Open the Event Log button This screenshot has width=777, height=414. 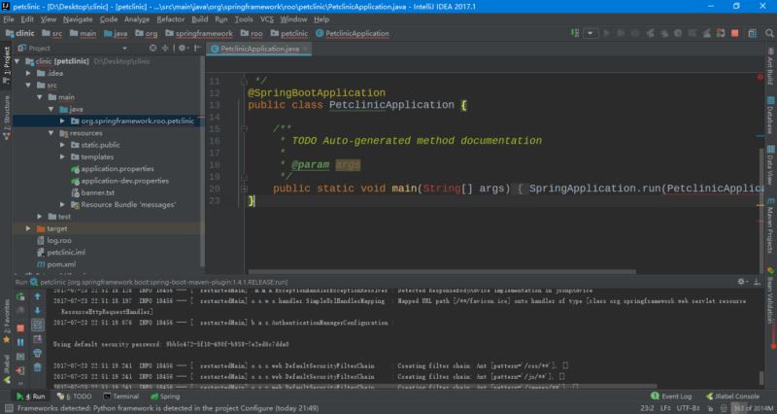pos(671,397)
